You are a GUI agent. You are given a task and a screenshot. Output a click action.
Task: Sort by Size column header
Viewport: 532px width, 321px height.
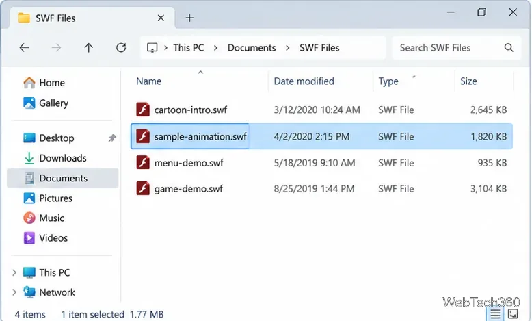click(468, 81)
